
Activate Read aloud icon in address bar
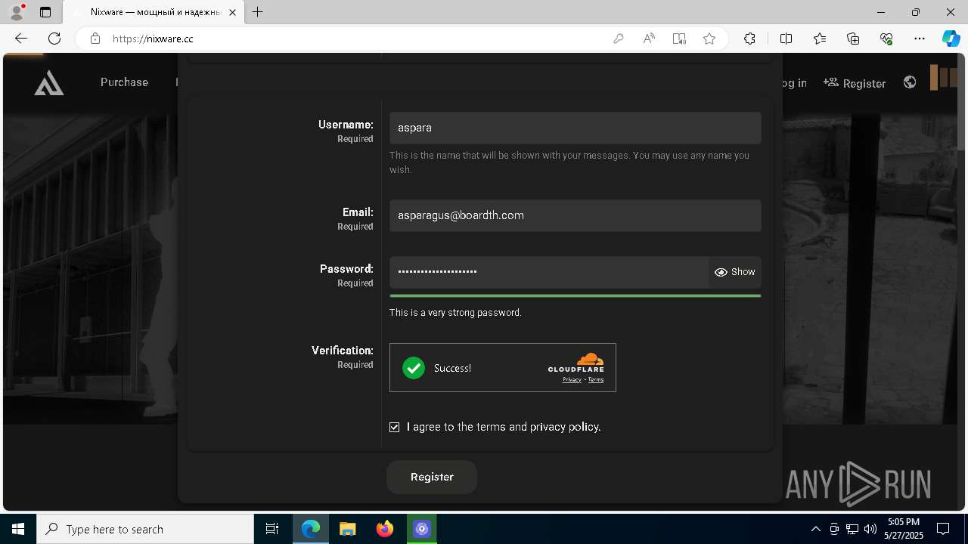click(649, 39)
